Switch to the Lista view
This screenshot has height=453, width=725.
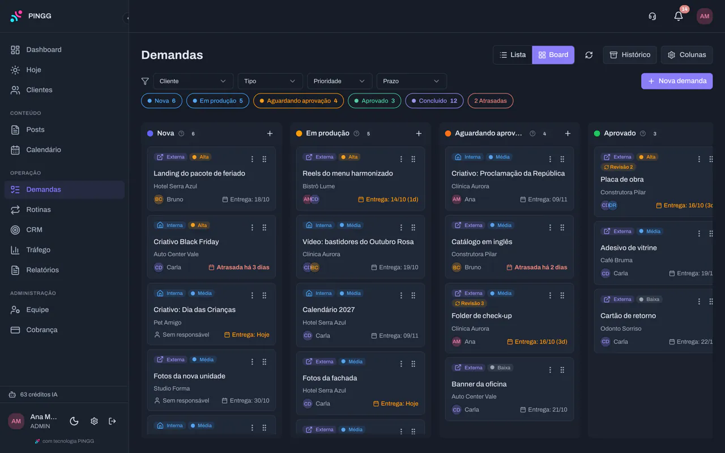coord(513,55)
